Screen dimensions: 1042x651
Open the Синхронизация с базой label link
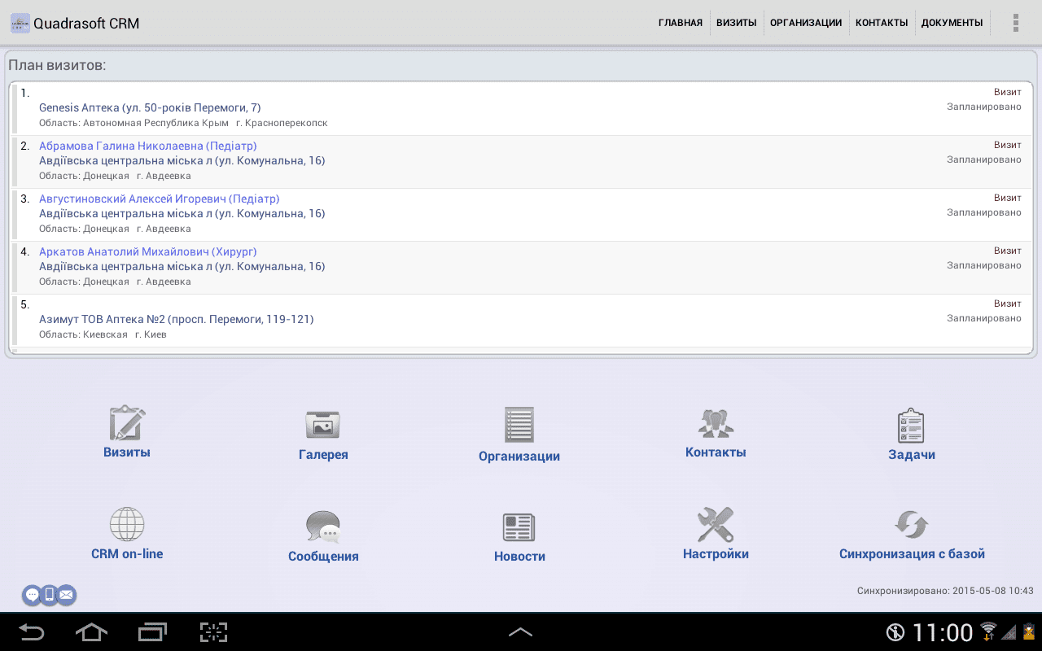pyautogui.click(x=912, y=554)
